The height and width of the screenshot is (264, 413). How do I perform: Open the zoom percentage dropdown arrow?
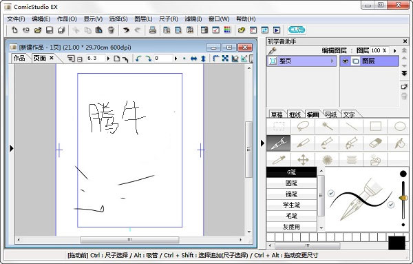click(108, 59)
